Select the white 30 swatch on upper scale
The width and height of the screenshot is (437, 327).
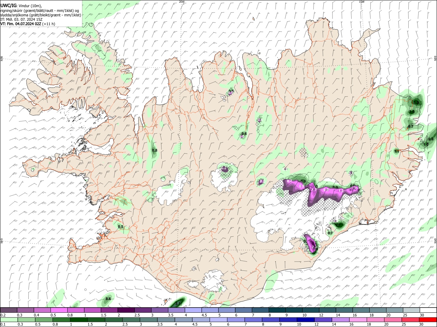tap(428, 310)
